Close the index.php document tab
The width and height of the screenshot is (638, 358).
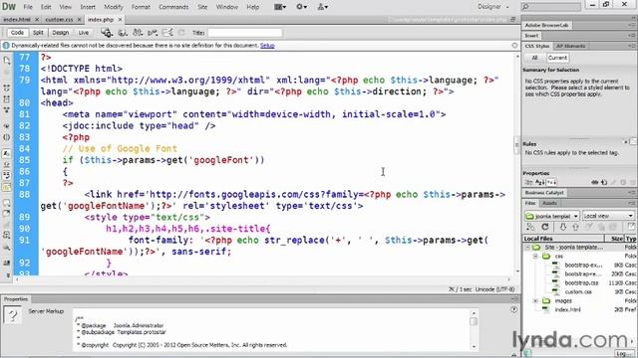[x=120, y=20]
